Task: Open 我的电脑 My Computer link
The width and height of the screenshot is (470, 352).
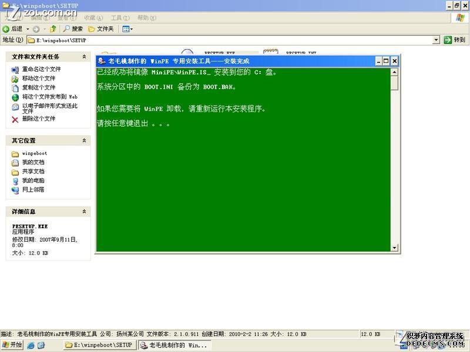Action: [33, 181]
